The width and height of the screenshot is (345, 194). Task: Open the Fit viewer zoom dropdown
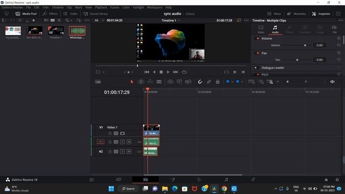tap(99, 20)
